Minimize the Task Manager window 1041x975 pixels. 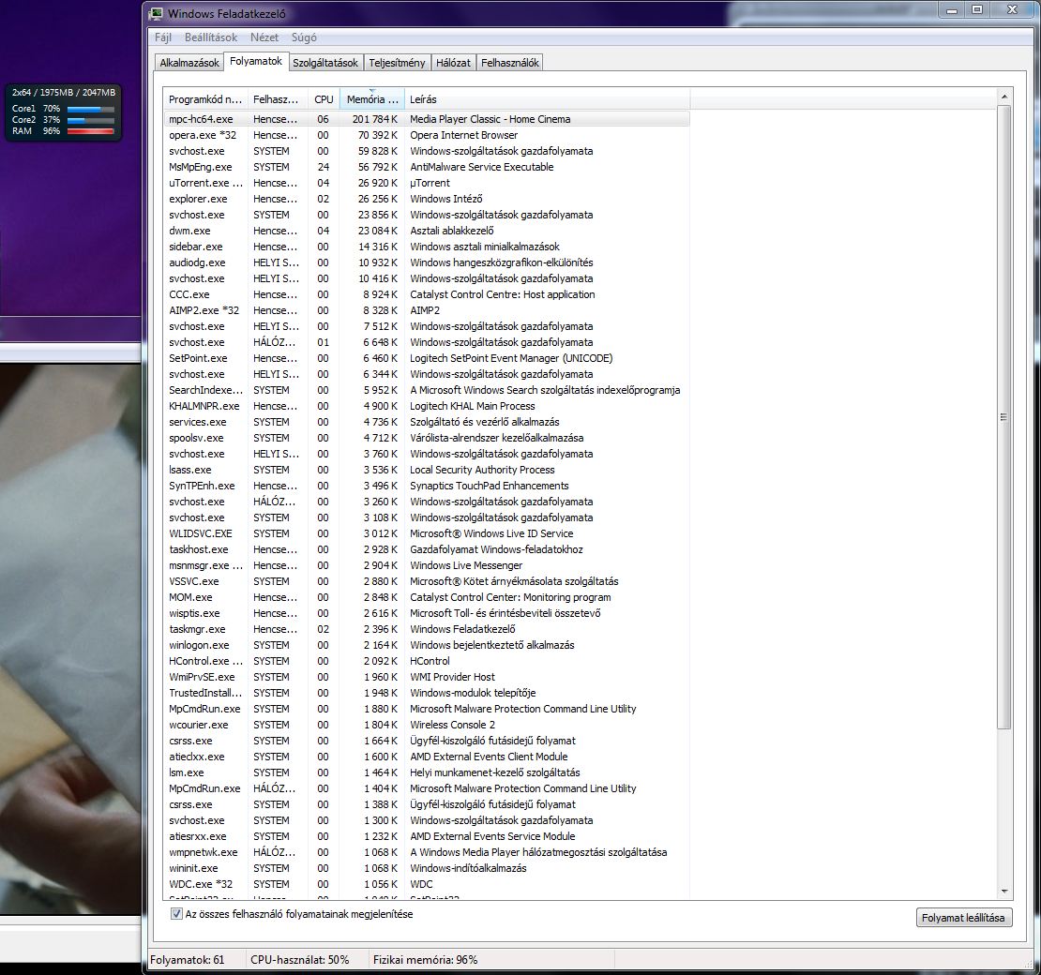[x=951, y=10]
